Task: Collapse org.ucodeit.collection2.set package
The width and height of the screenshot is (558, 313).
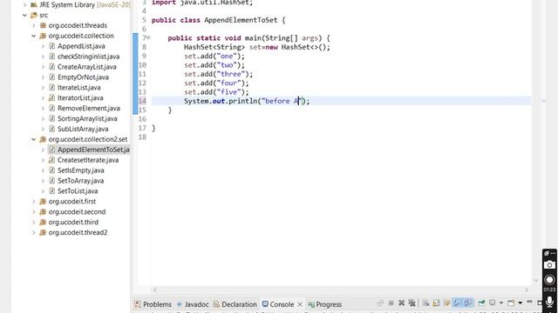Action: pos(34,139)
